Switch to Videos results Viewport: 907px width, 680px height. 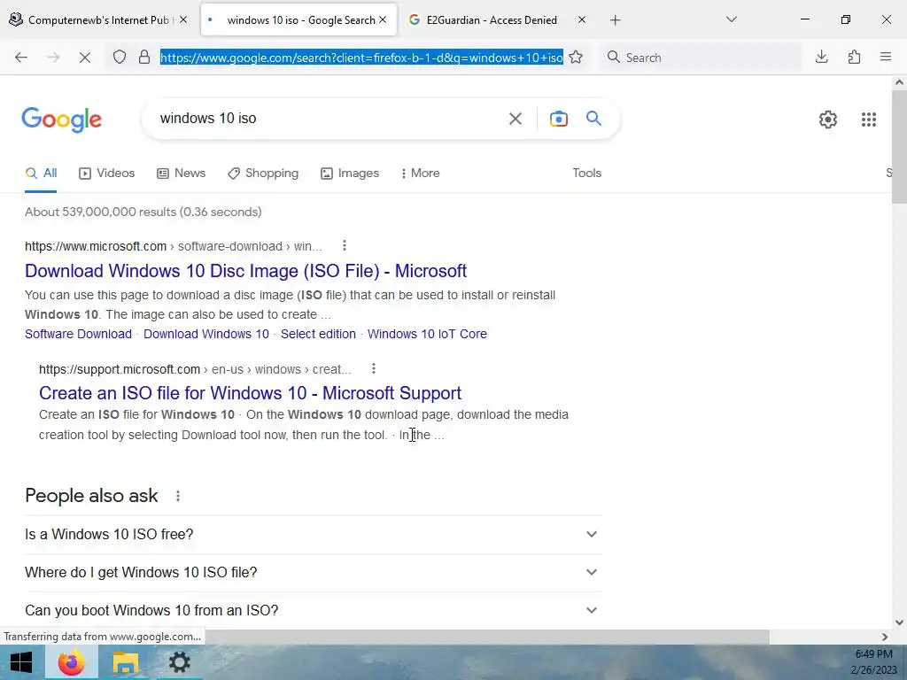point(107,173)
